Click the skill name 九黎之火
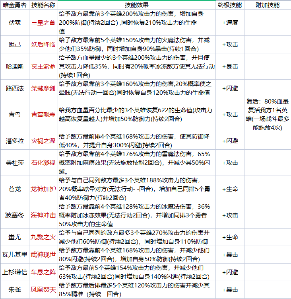The image size is (291, 299). coord(43,237)
